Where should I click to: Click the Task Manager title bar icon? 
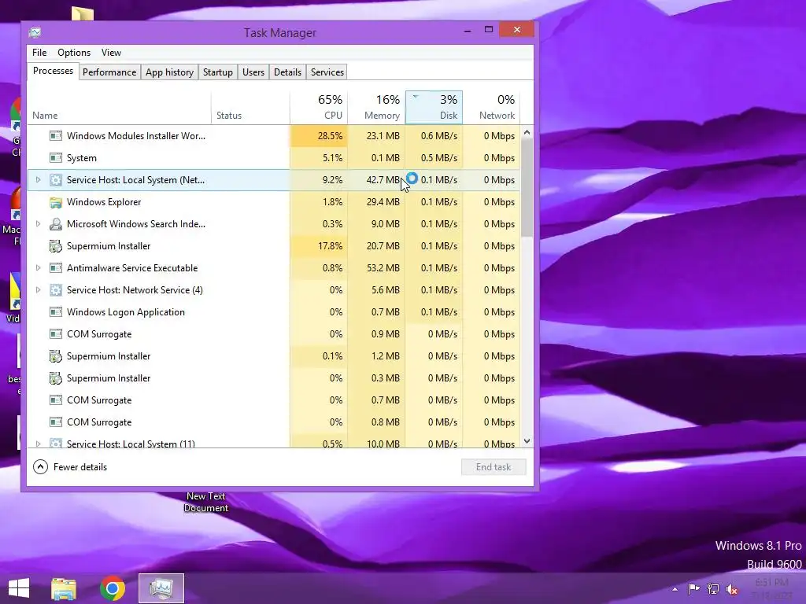click(x=35, y=33)
